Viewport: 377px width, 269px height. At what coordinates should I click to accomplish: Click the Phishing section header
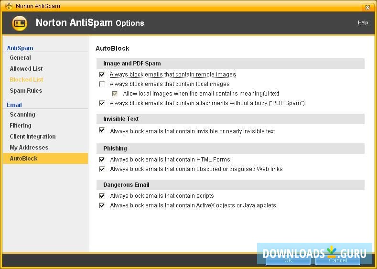click(x=230, y=149)
